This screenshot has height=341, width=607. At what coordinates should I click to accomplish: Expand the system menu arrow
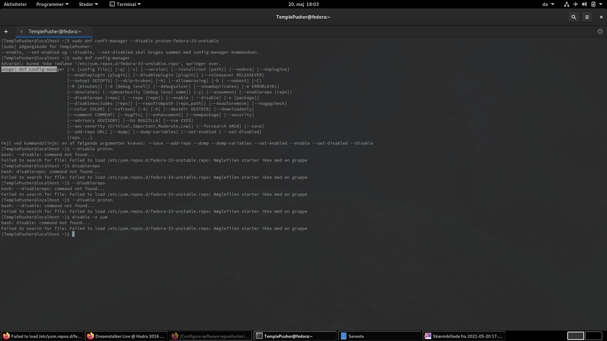pyautogui.click(x=601, y=4)
